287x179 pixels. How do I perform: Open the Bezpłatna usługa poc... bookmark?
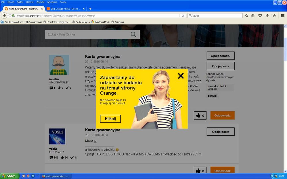[x=57, y=22]
